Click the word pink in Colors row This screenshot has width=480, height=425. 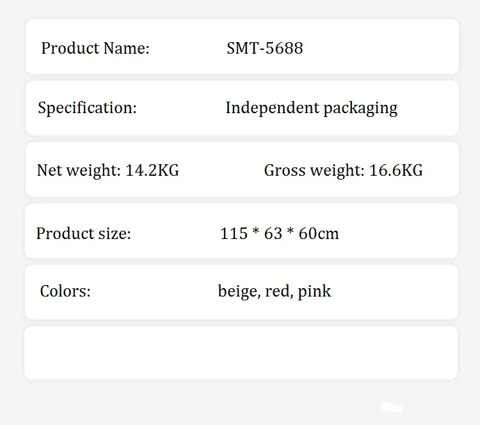pos(314,291)
